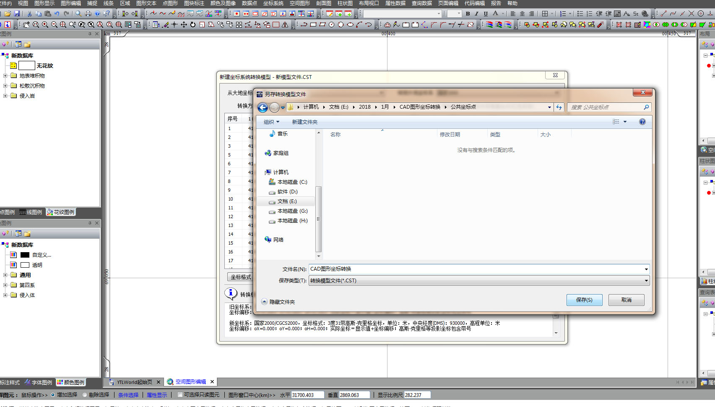This screenshot has width=715, height=407.
Task: Select the 增加选择 radio button
Action: pos(53,395)
